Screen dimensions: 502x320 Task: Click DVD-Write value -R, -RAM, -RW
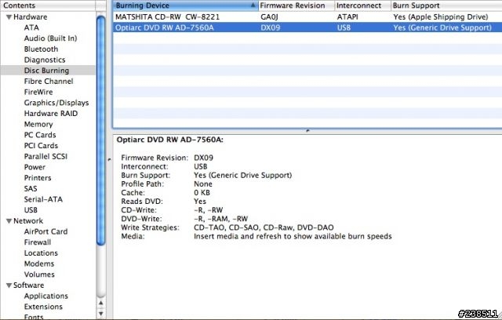point(221,219)
